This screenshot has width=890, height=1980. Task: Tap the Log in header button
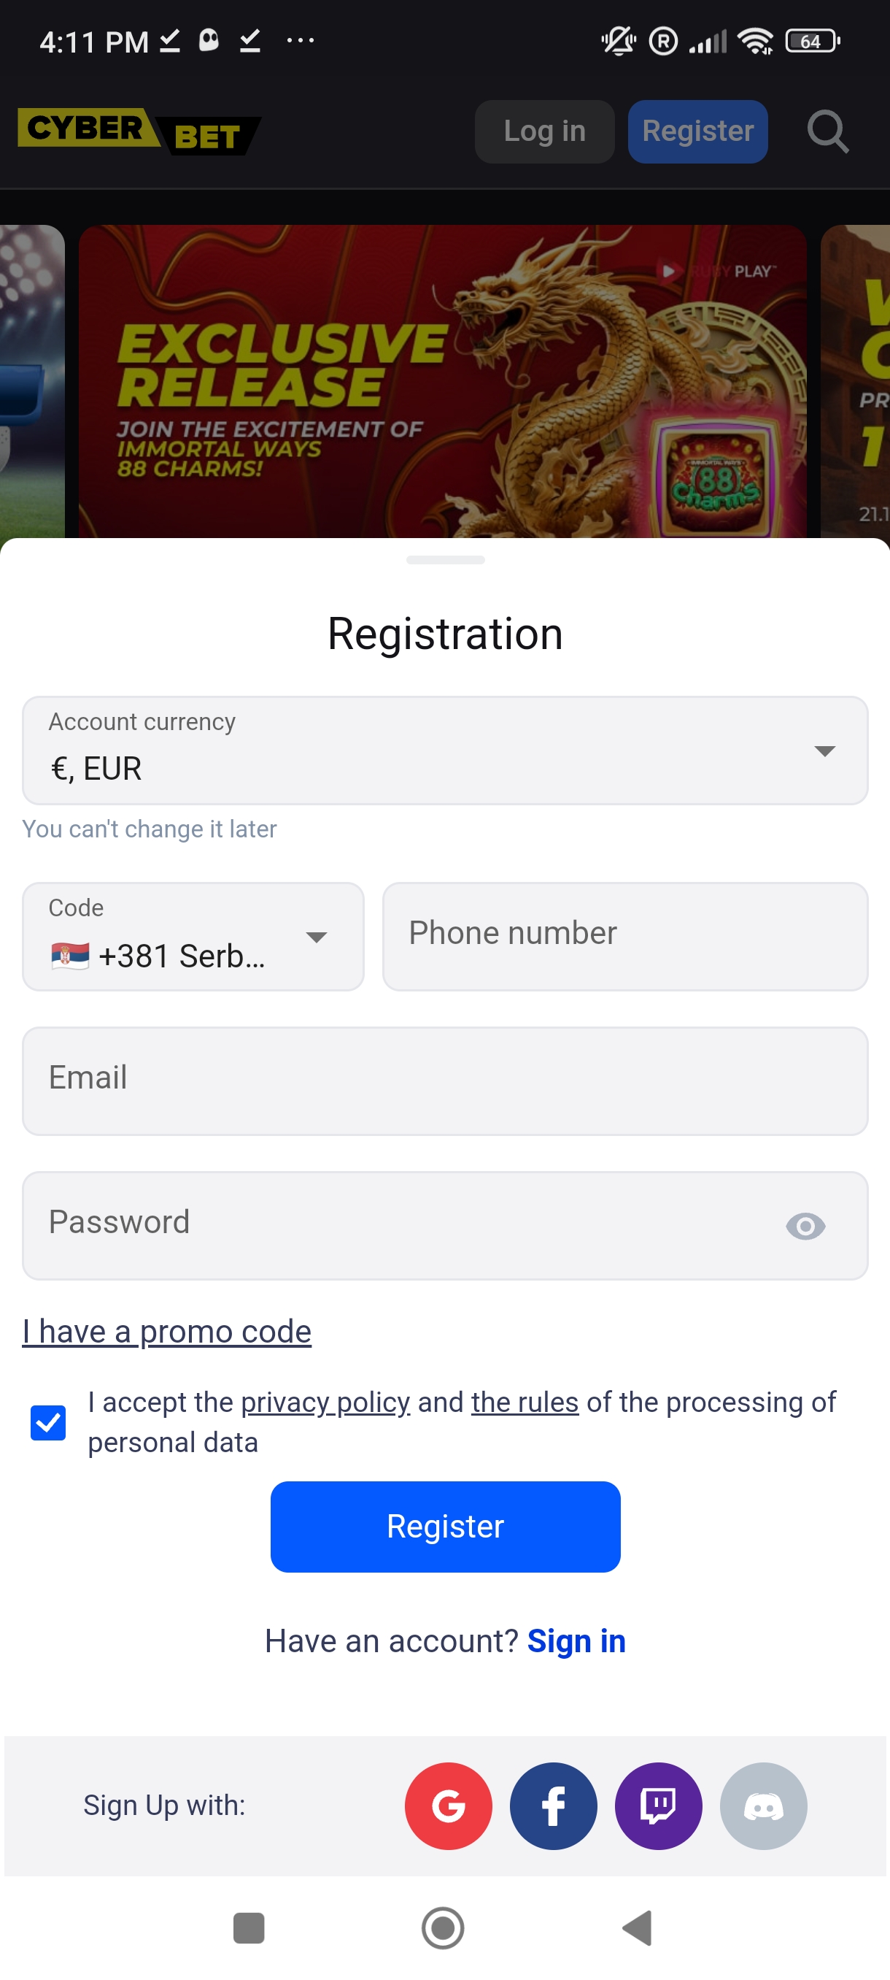tap(544, 131)
